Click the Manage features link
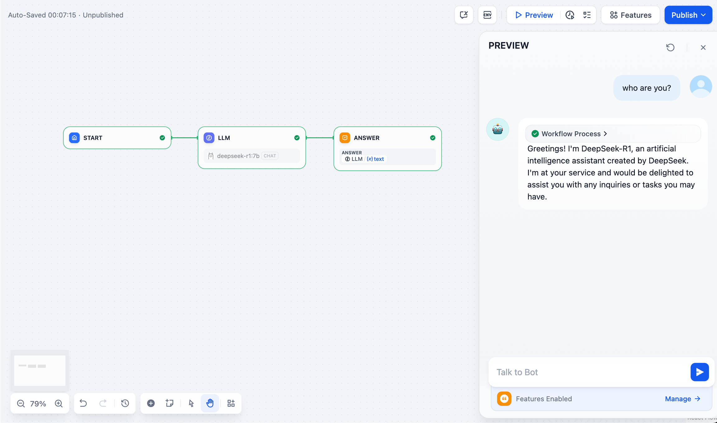The image size is (717, 423). point(683,398)
